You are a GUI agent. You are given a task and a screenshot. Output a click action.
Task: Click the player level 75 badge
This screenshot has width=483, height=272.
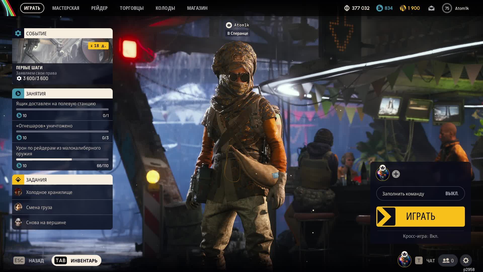coord(447,8)
